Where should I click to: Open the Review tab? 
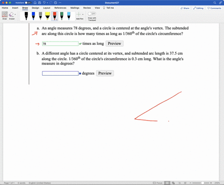coord(87,8)
